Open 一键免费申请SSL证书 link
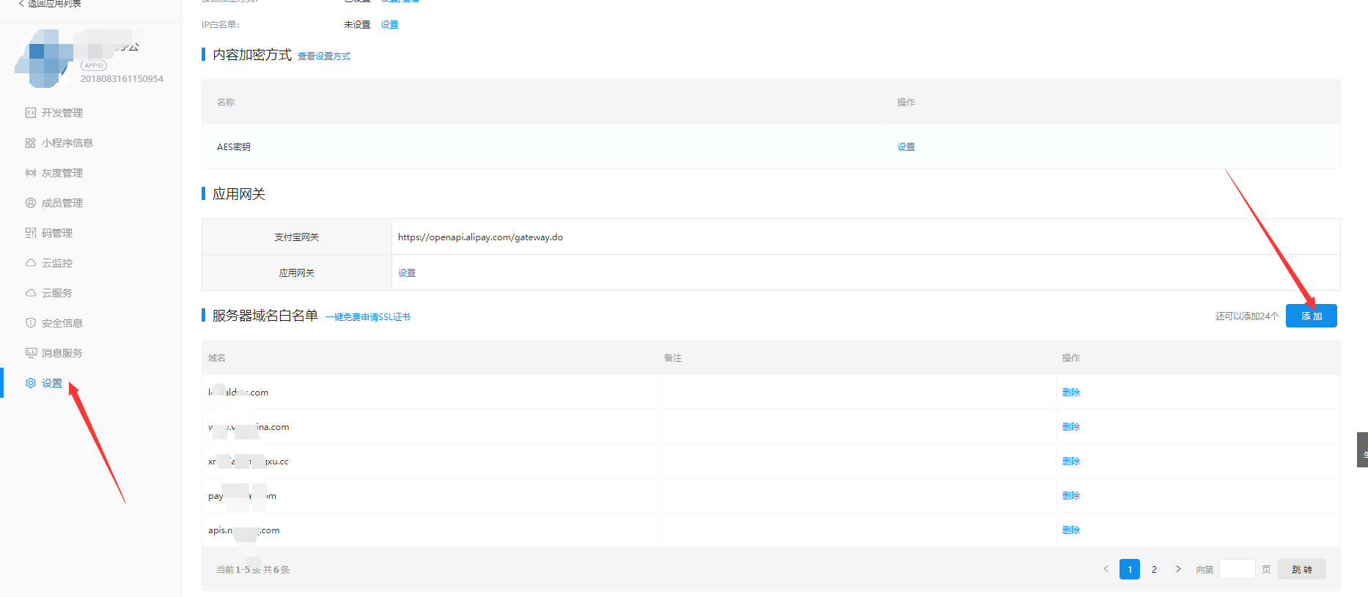Image resolution: width=1368 pixels, height=597 pixels. pos(368,317)
